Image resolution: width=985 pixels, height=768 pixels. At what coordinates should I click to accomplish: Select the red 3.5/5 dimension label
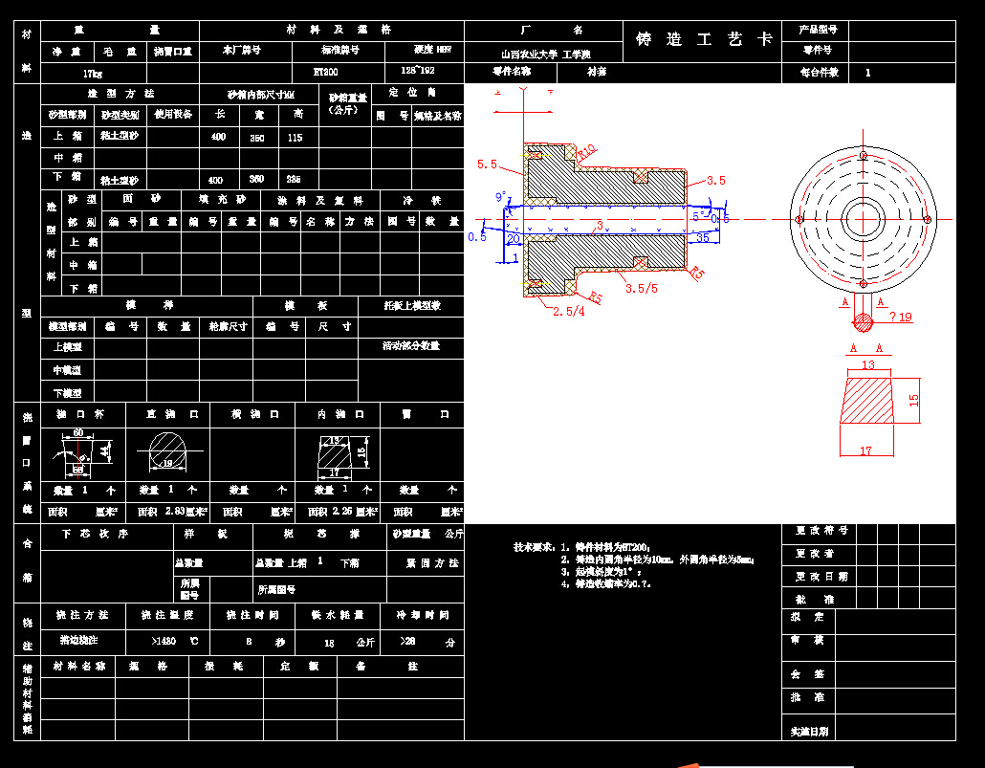pos(642,288)
